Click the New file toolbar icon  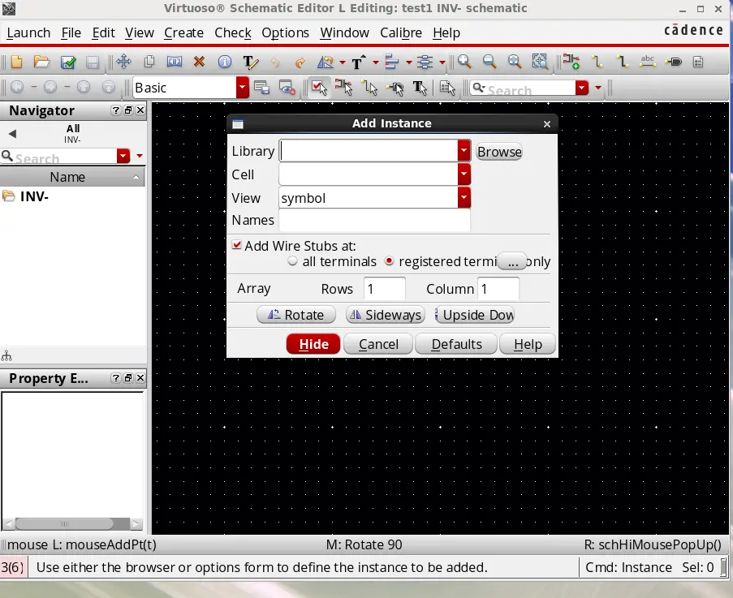(17, 62)
